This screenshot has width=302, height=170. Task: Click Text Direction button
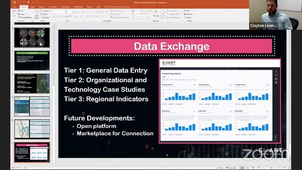tap(117, 11)
